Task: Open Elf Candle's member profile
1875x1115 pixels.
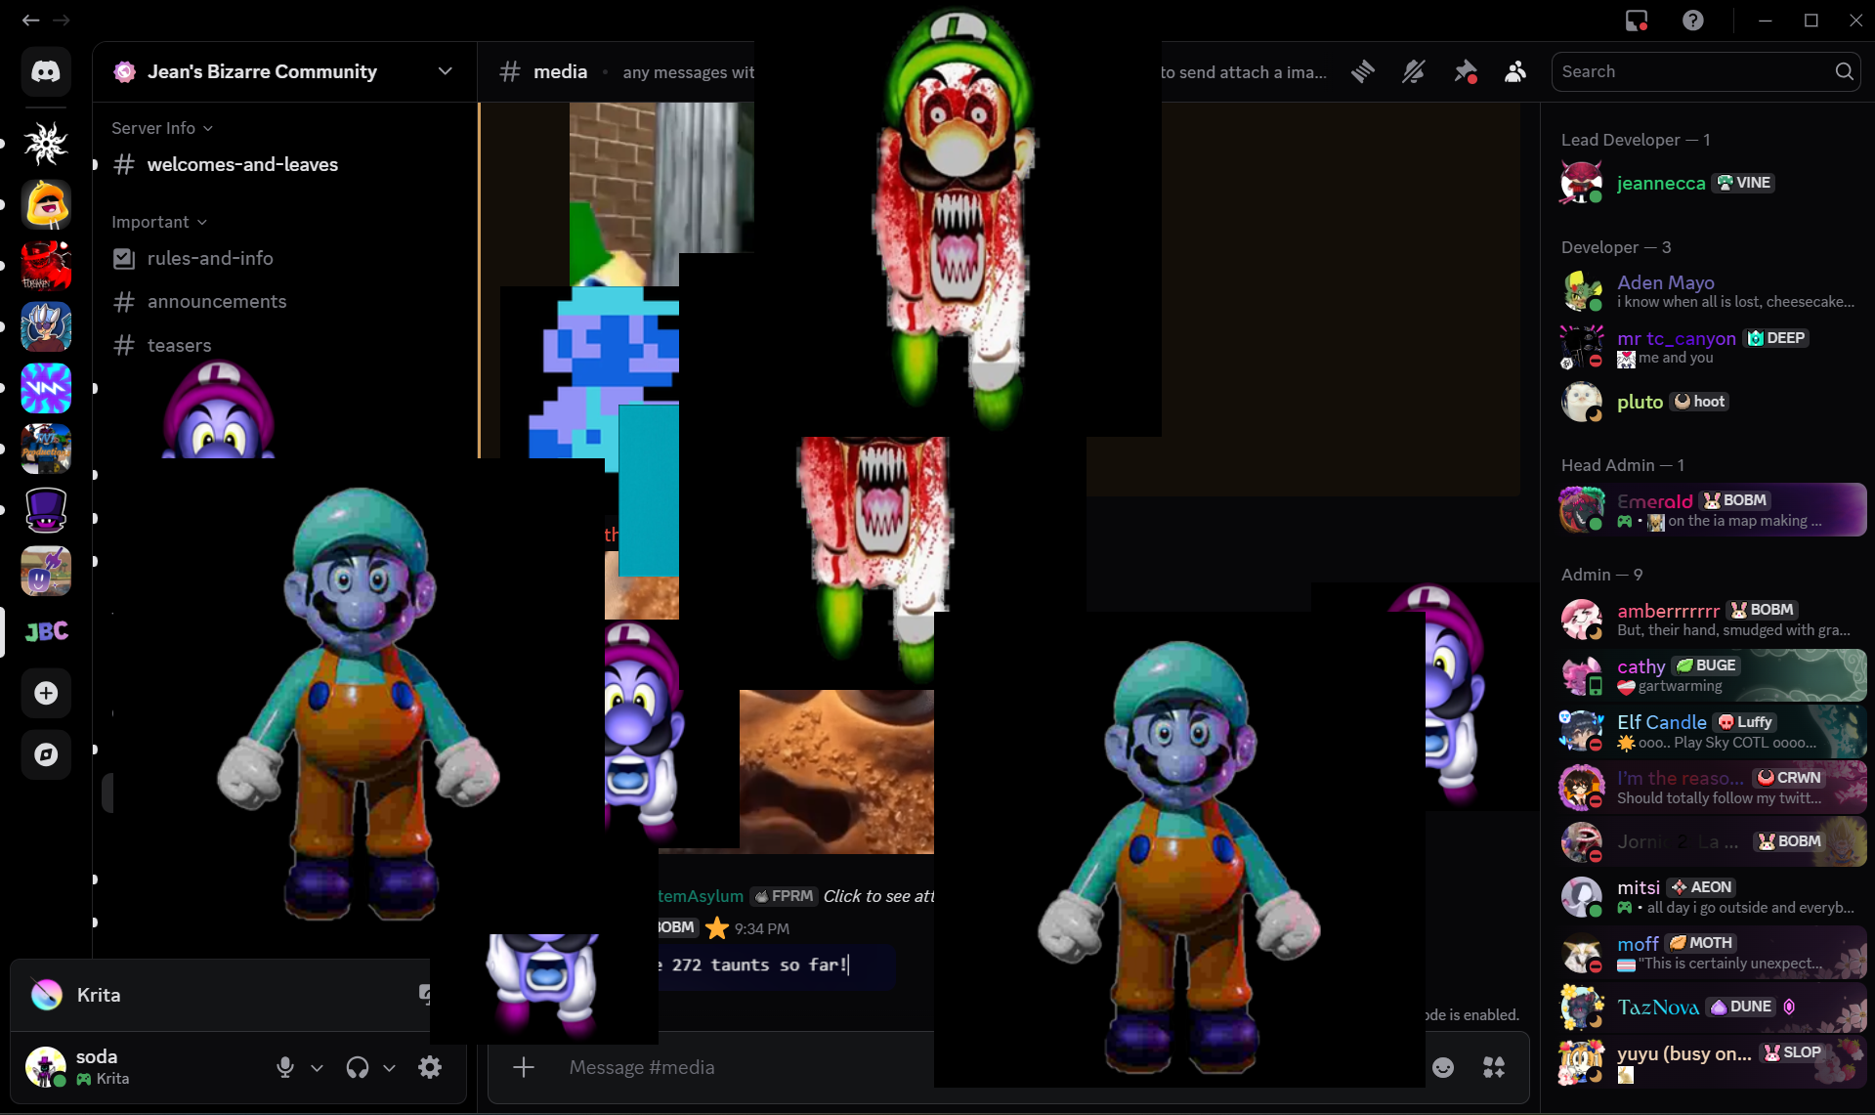Action: 1712,731
